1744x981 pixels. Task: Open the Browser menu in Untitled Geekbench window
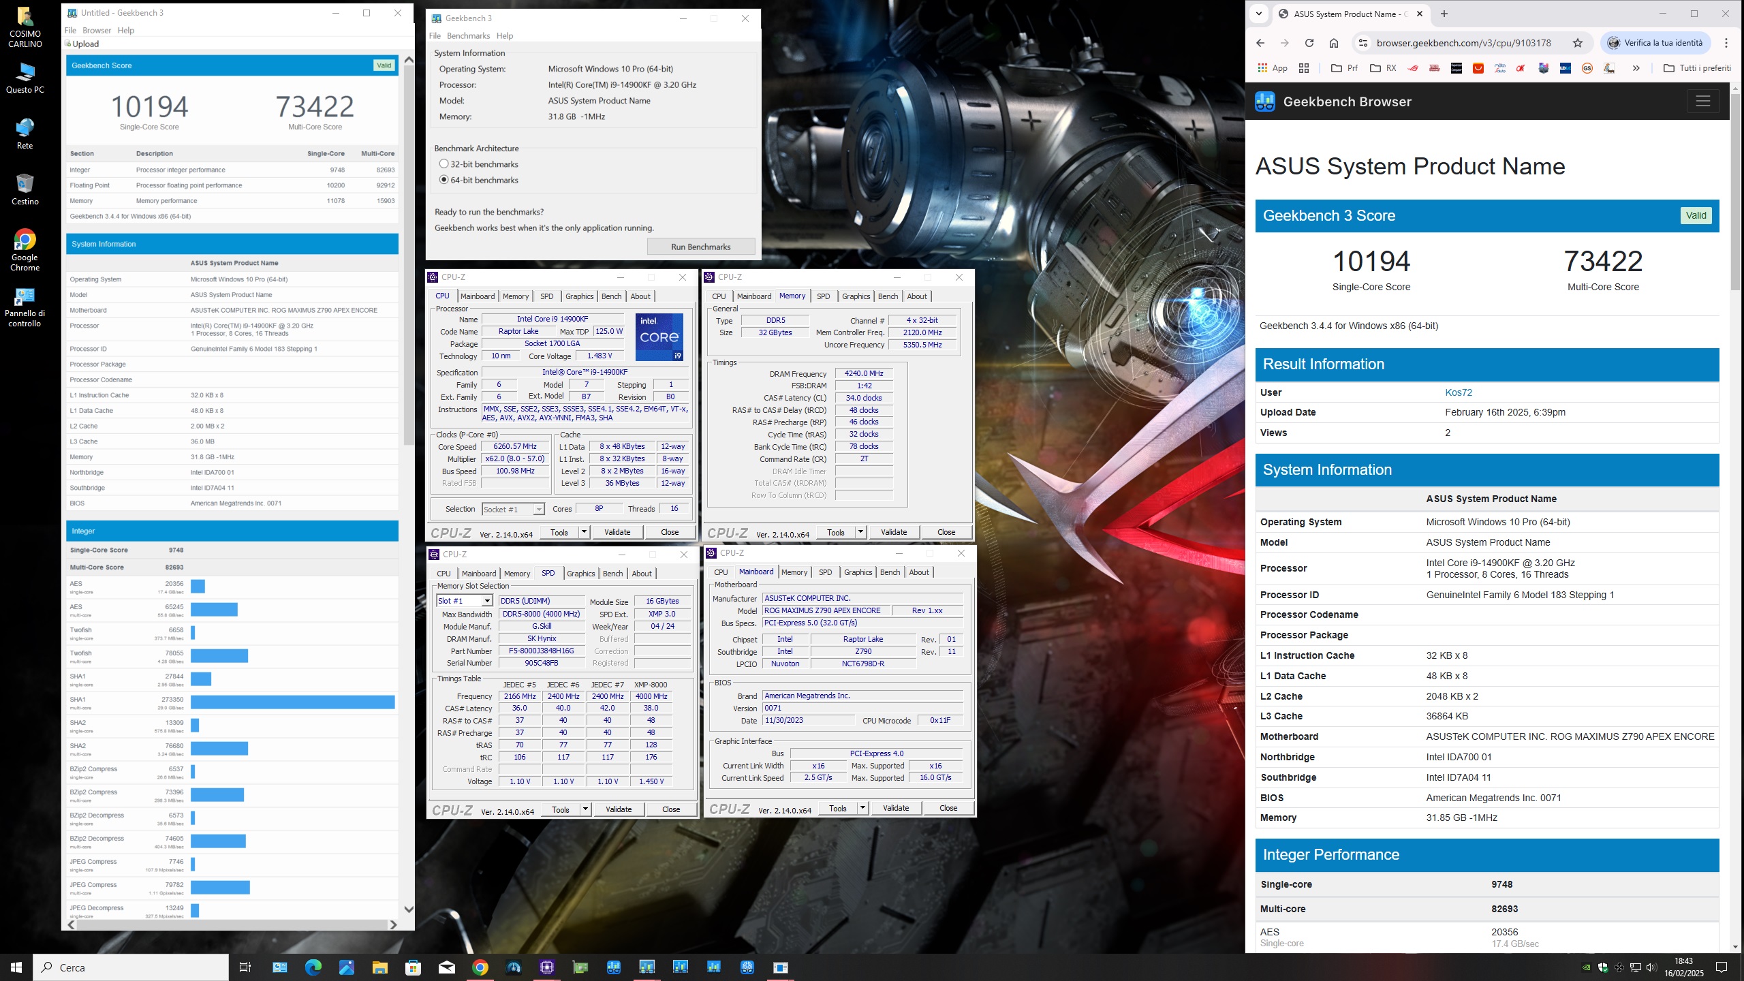tap(97, 31)
